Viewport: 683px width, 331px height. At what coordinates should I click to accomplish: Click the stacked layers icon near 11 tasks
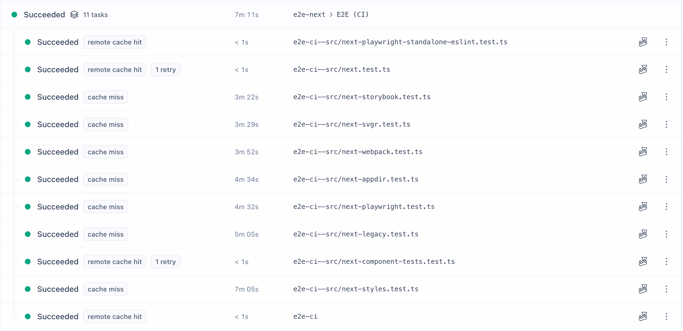(74, 15)
